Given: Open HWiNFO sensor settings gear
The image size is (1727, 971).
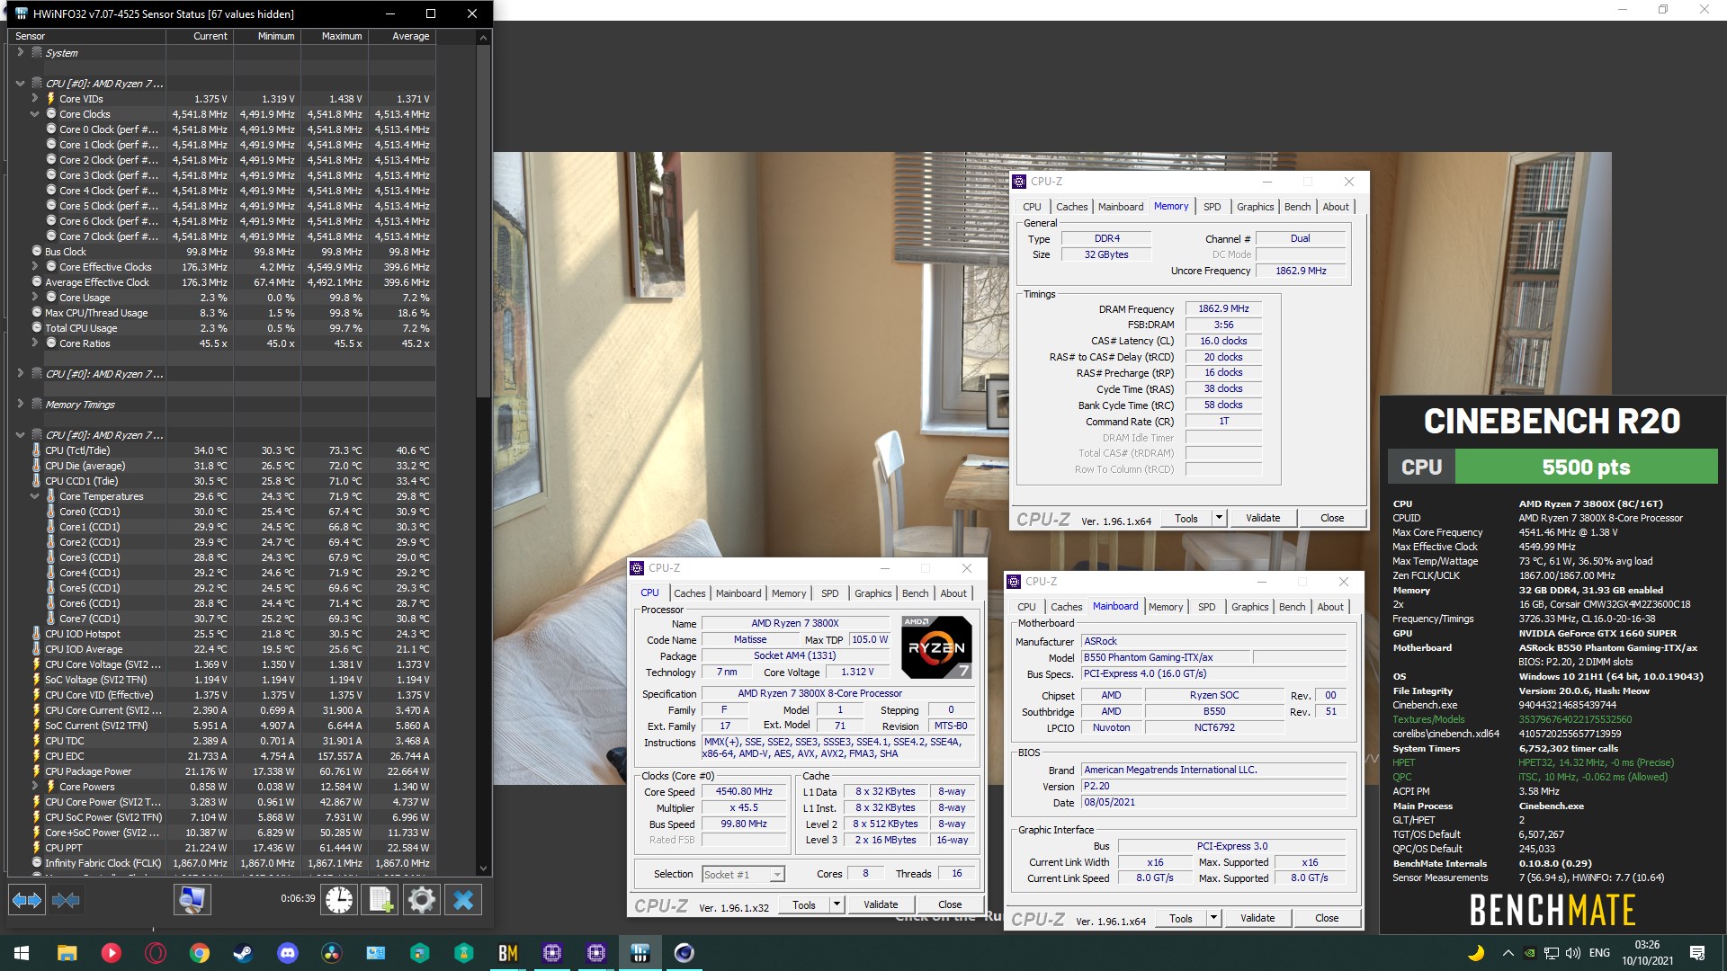Looking at the screenshot, I should (421, 900).
